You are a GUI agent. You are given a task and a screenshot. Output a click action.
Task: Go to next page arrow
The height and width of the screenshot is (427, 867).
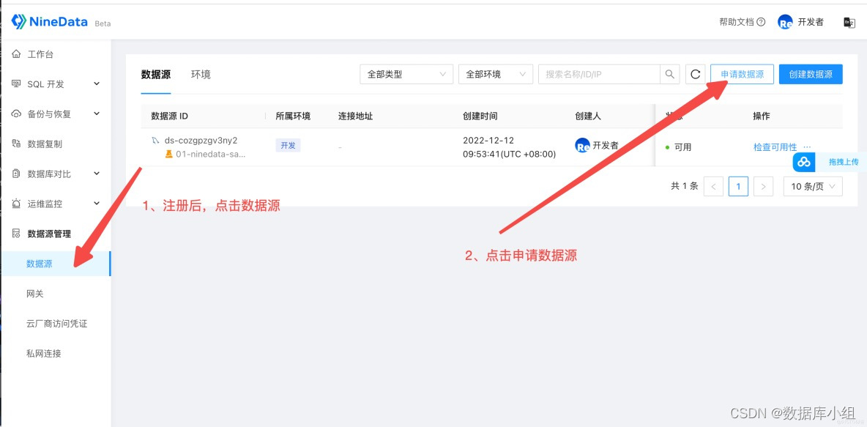(763, 186)
